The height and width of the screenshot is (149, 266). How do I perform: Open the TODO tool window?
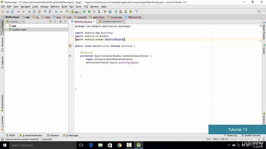click(10, 135)
